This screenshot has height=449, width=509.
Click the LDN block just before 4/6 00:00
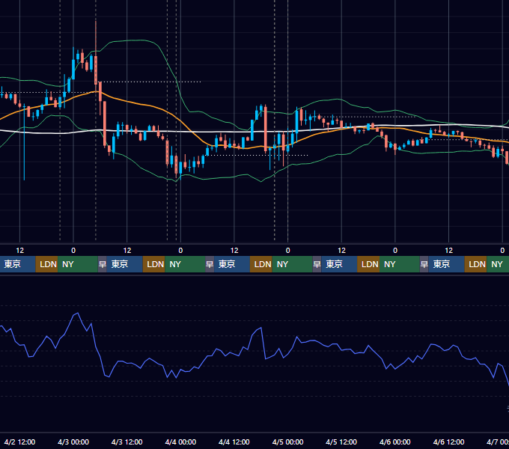368,264
